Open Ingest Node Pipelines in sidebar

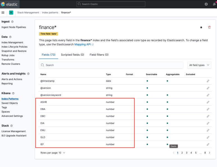pyautogui.click(x=14, y=27)
